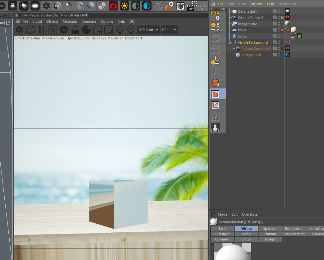Open the orange cube with gear icon
This screenshot has height=260, width=324.
pyautogui.click(x=169, y=6)
